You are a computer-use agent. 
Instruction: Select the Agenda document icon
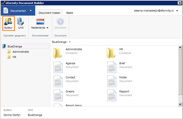click(x=58, y=67)
